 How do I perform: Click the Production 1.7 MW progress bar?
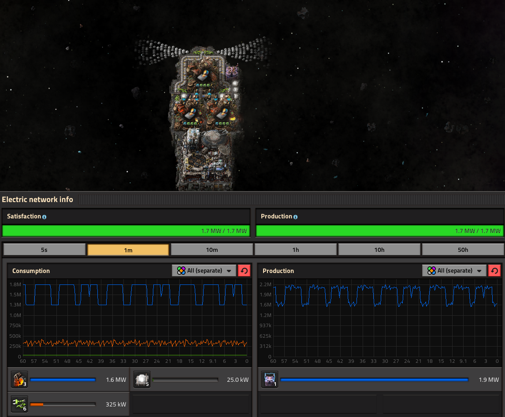(380, 231)
